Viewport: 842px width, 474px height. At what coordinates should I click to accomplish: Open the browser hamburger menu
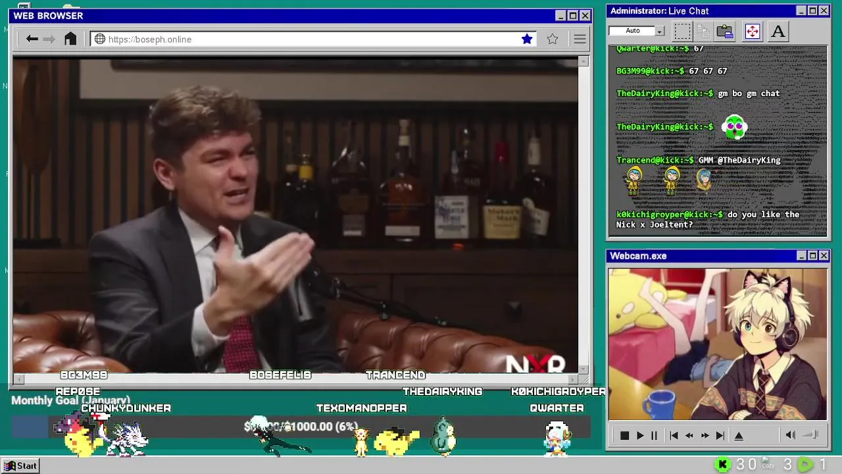coord(580,39)
